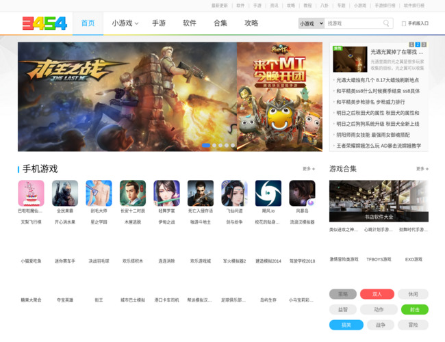
Task: Open the 小猫爱吃鱼 game link
Action: 31,261
